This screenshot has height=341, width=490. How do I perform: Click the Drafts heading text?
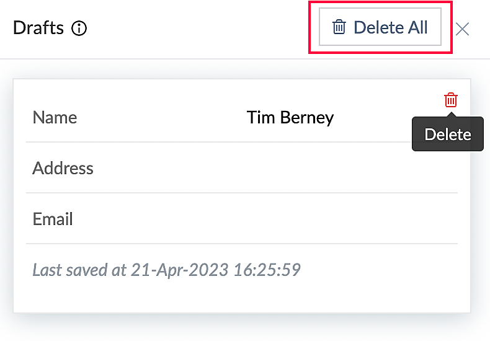[38, 28]
